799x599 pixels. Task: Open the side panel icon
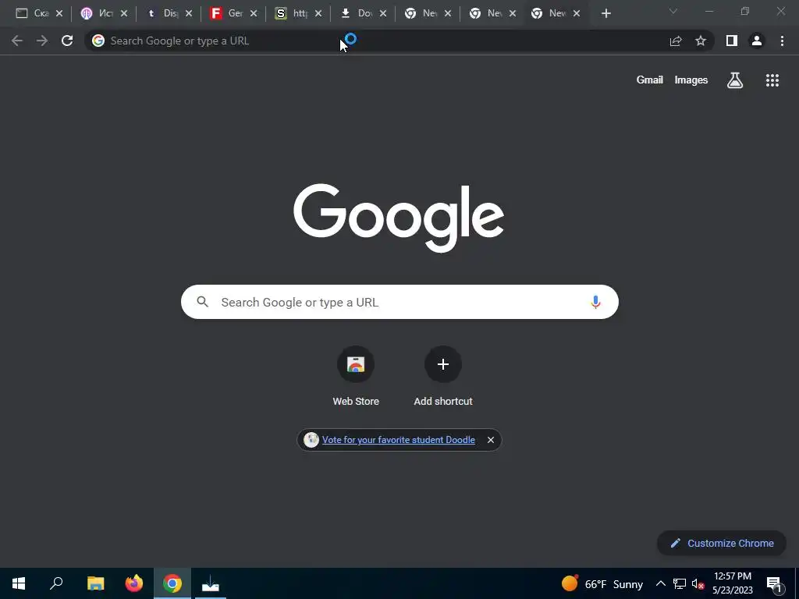pyautogui.click(x=732, y=41)
